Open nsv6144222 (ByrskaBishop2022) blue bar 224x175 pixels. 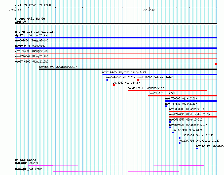pos(160,75)
